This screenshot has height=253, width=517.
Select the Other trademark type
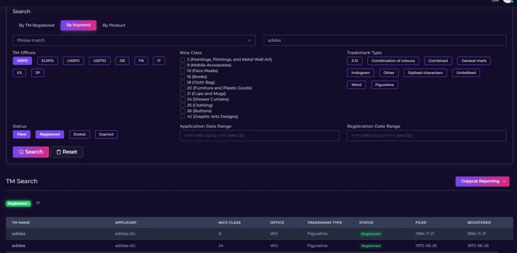pos(389,72)
